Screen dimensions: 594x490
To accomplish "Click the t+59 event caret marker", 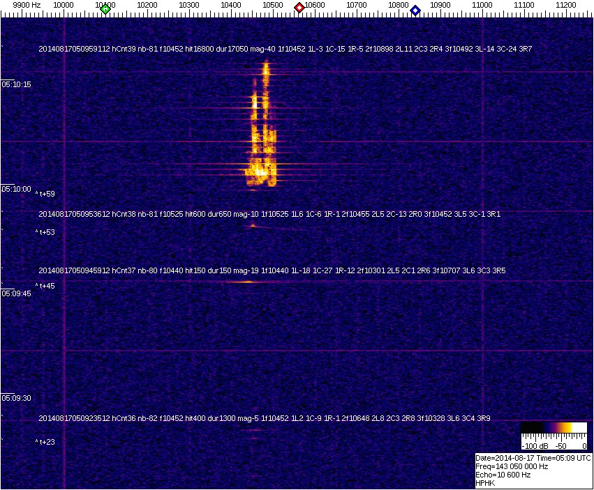I will coord(45,194).
